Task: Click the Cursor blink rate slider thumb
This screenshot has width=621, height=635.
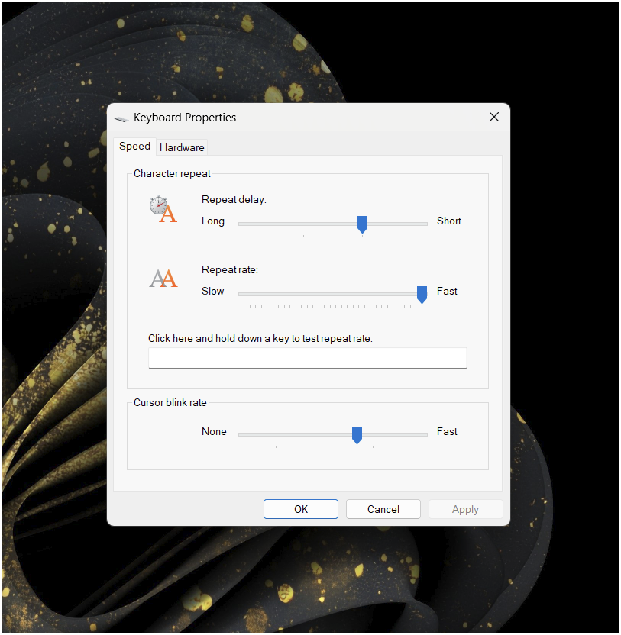Action: click(x=357, y=435)
